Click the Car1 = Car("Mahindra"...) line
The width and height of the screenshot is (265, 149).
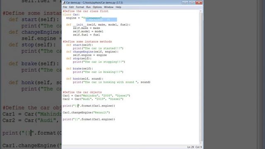pos(96,96)
